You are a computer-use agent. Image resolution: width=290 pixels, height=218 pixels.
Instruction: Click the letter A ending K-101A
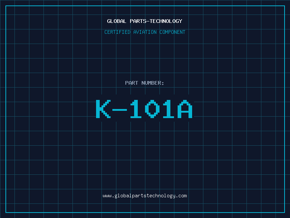click(x=185, y=109)
